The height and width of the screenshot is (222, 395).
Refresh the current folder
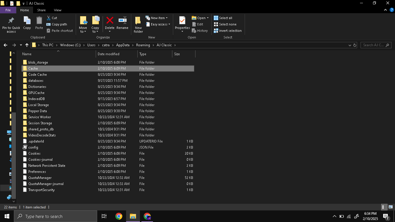click(355, 45)
